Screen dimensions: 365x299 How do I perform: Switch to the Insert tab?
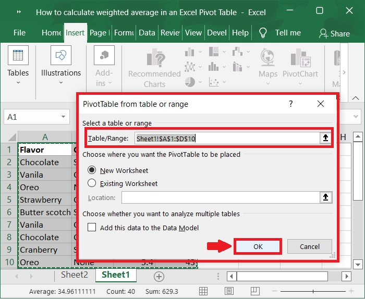coord(75,33)
